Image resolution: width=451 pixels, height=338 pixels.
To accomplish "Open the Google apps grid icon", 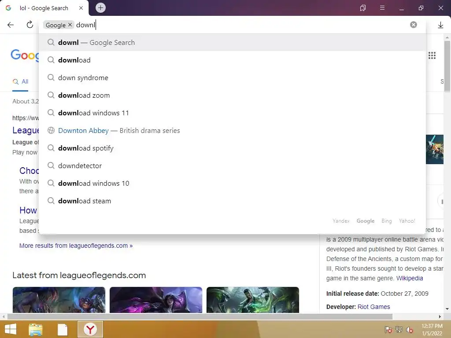I will (432, 55).
